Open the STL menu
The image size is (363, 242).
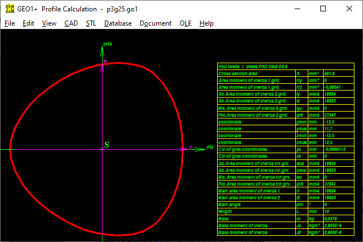(x=91, y=23)
